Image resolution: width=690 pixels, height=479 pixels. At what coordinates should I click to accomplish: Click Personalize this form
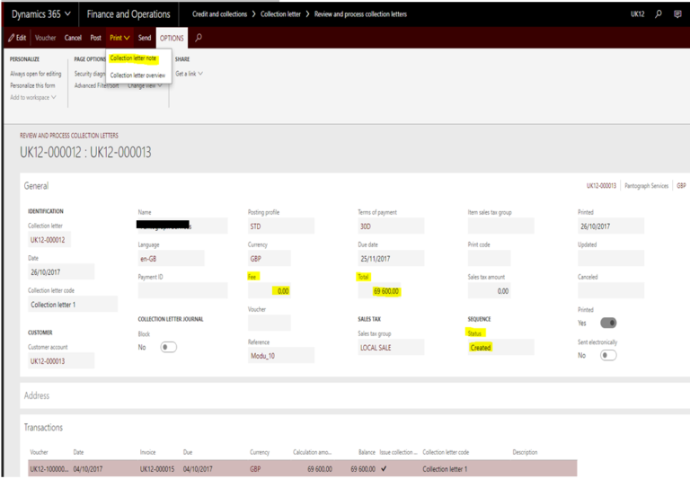click(x=34, y=85)
